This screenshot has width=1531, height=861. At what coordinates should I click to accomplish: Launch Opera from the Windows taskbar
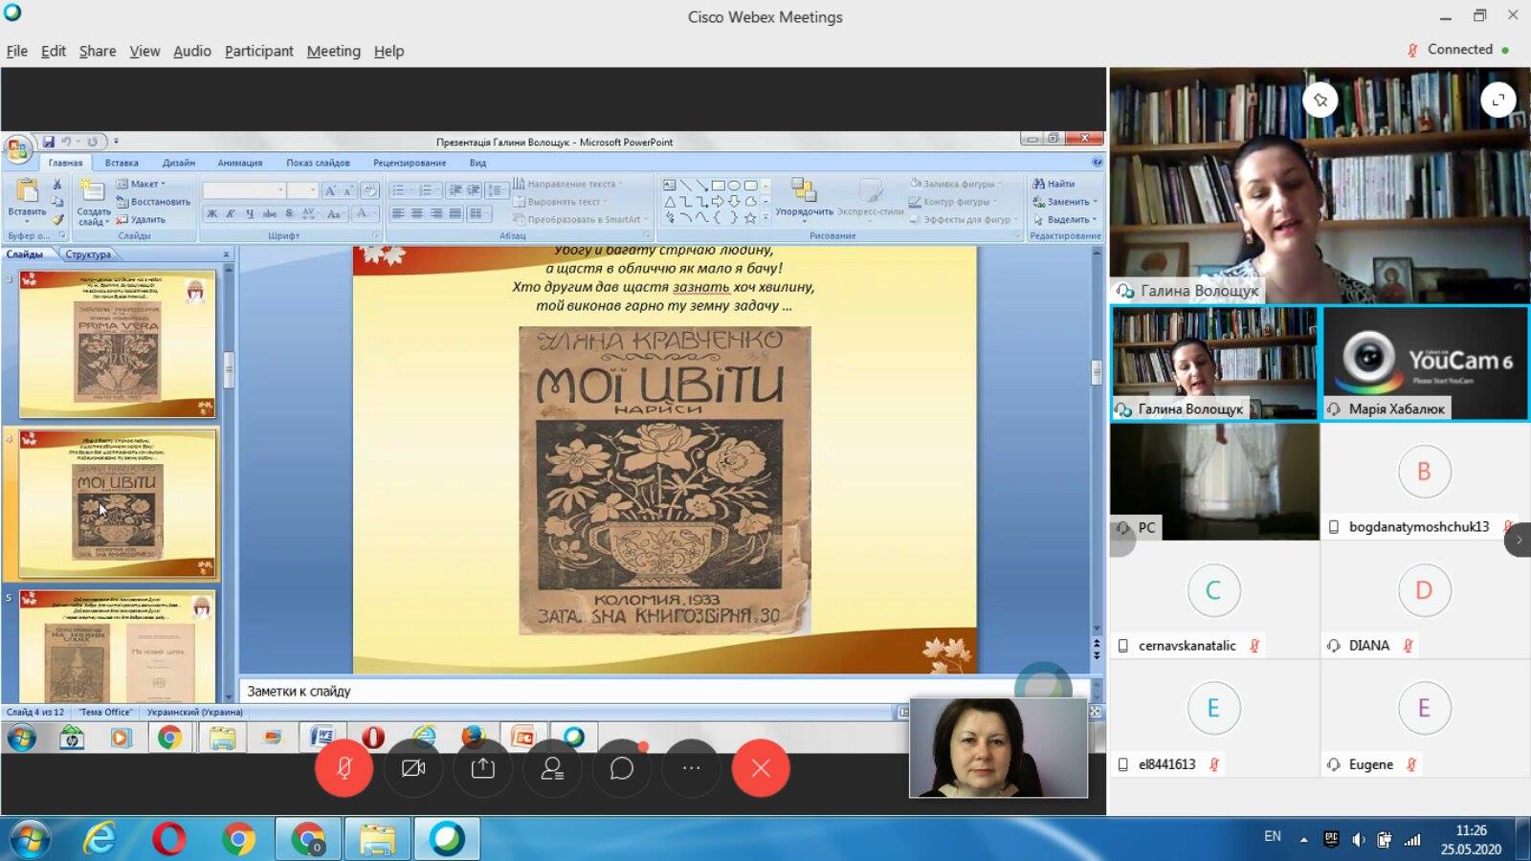pyautogui.click(x=169, y=839)
